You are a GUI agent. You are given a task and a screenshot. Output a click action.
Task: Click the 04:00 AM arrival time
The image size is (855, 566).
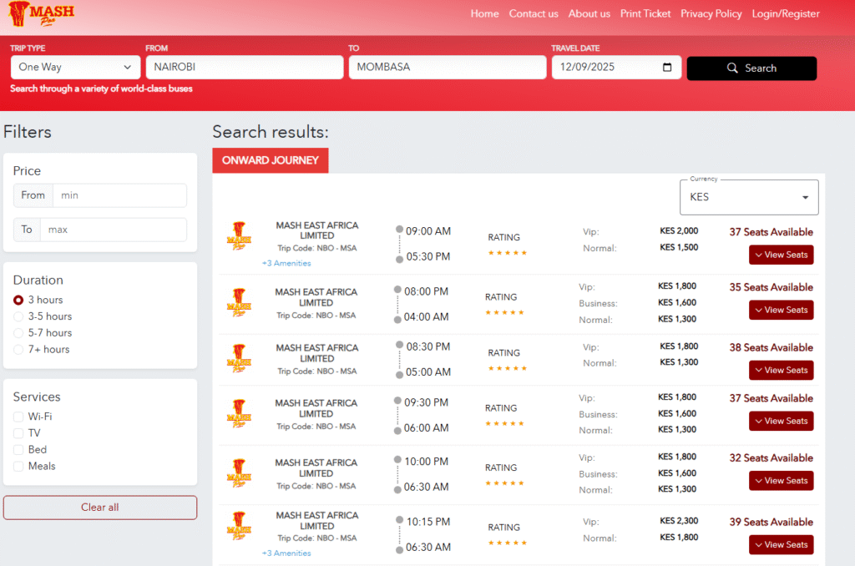click(x=427, y=317)
